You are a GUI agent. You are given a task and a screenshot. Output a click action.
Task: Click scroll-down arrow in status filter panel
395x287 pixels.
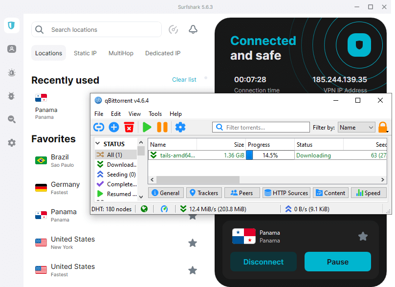[x=141, y=197]
